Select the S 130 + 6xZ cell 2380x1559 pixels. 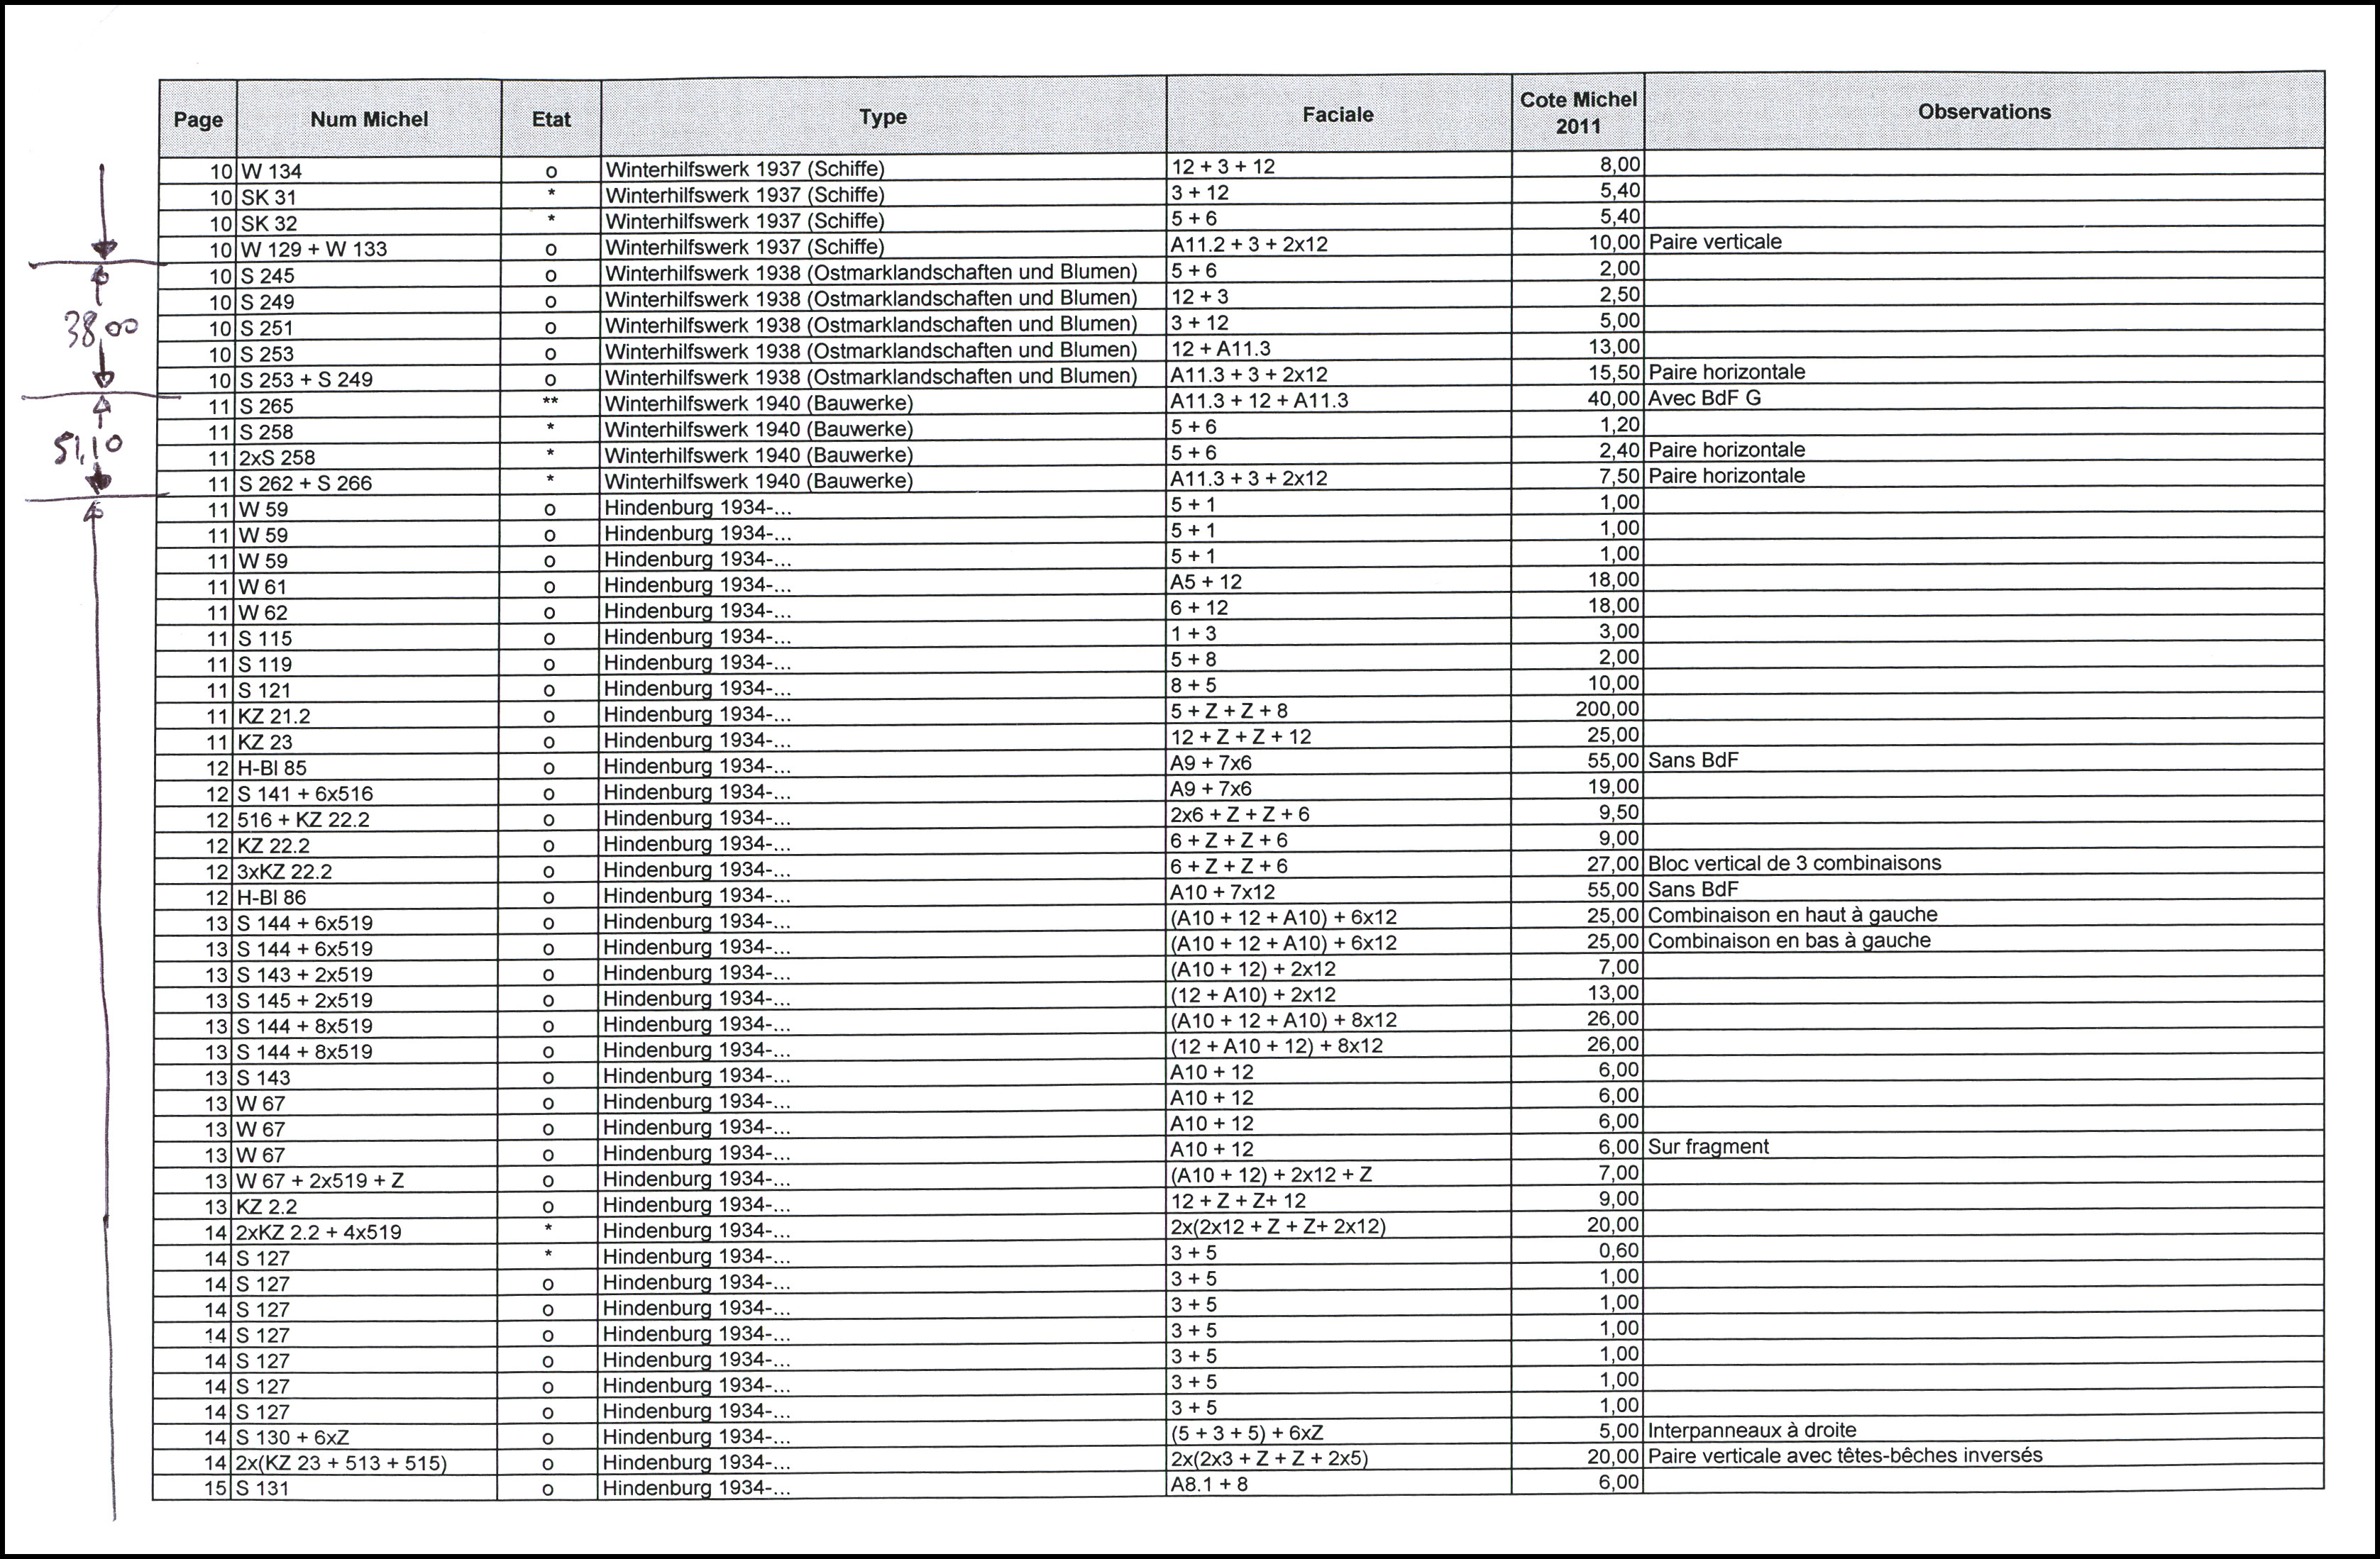pyautogui.click(x=292, y=1437)
